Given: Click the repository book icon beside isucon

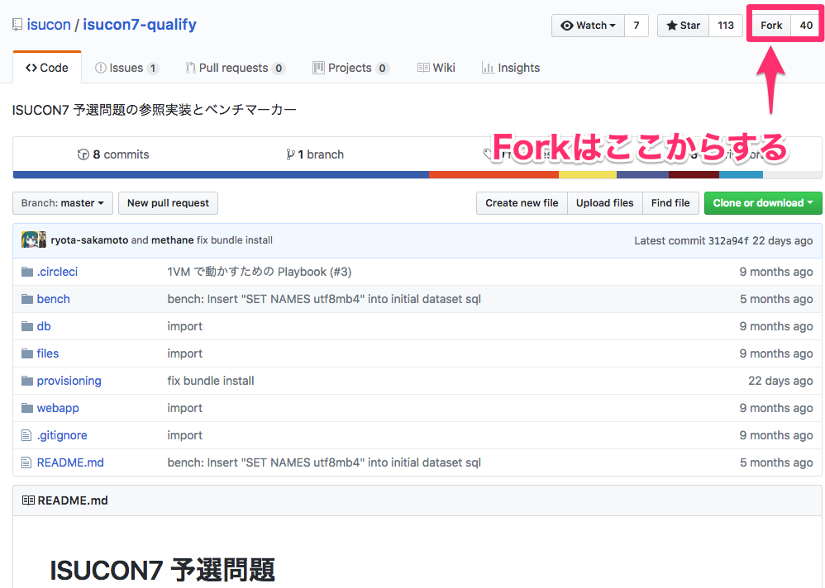Looking at the screenshot, I should (17, 25).
